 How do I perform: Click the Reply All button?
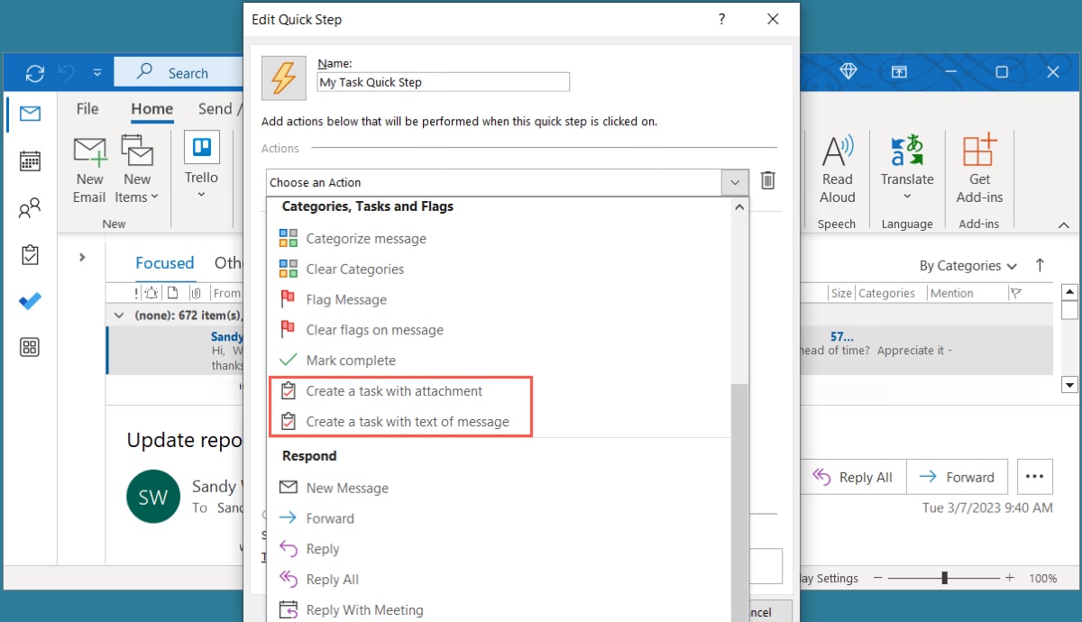click(x=853, y=476)
